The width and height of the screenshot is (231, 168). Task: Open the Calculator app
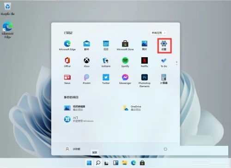[x=164, y=79]
